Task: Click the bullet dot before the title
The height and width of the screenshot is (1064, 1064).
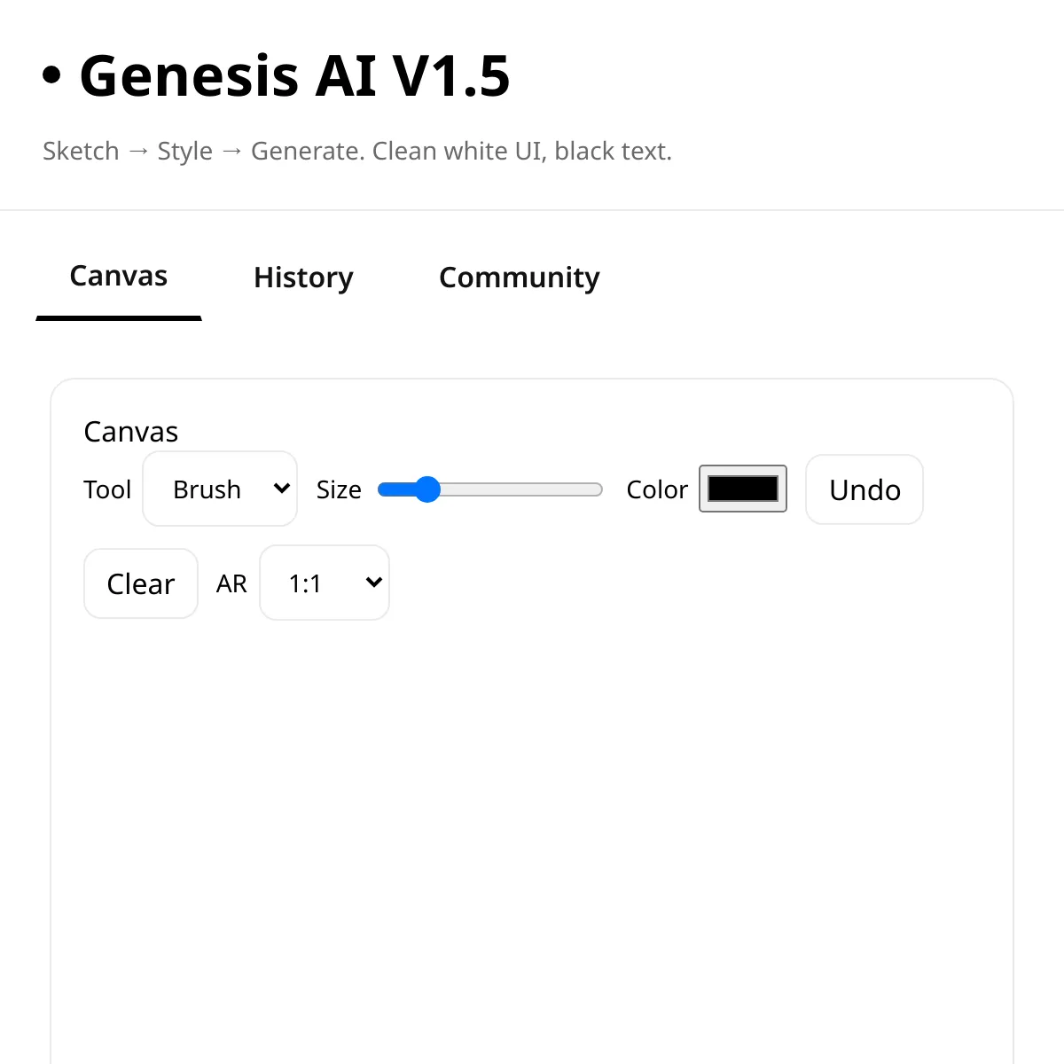Action: 52,76
